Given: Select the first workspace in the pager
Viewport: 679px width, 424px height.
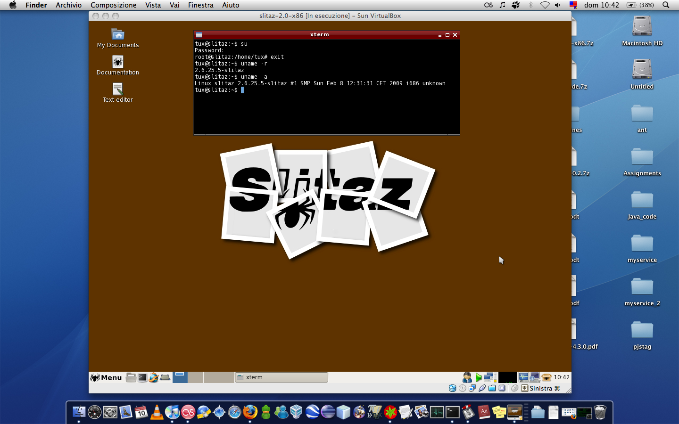Looking at the screenshot, I should (x=180, y=377).
